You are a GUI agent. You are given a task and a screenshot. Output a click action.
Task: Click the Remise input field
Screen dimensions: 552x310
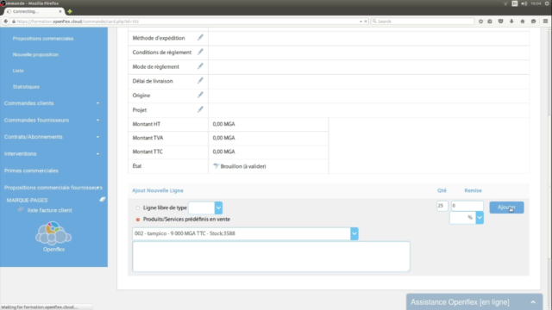coord(467,206)
